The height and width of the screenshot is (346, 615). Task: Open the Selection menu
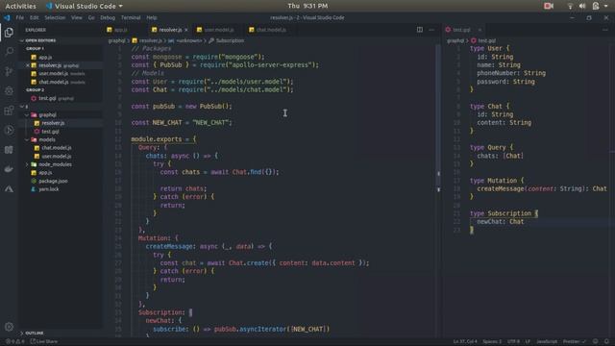coord(55,17)
